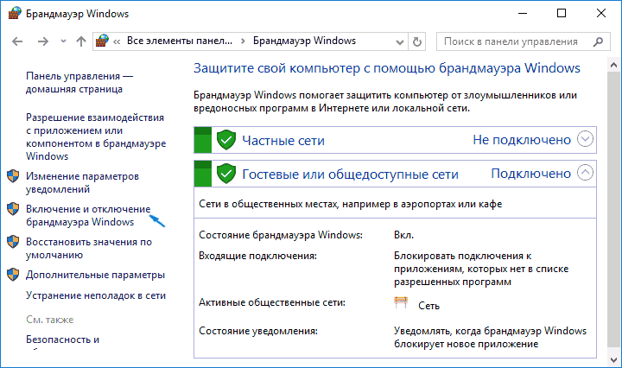Click 'Восстановить значения по умолчанию' link
Image resolution: width=622 pixels, height=368 pixels.
pos(89,248)
